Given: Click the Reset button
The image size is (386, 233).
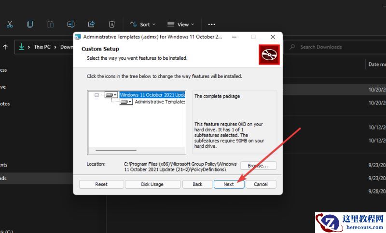Looking at the screenshot, I should click(101, 184).
